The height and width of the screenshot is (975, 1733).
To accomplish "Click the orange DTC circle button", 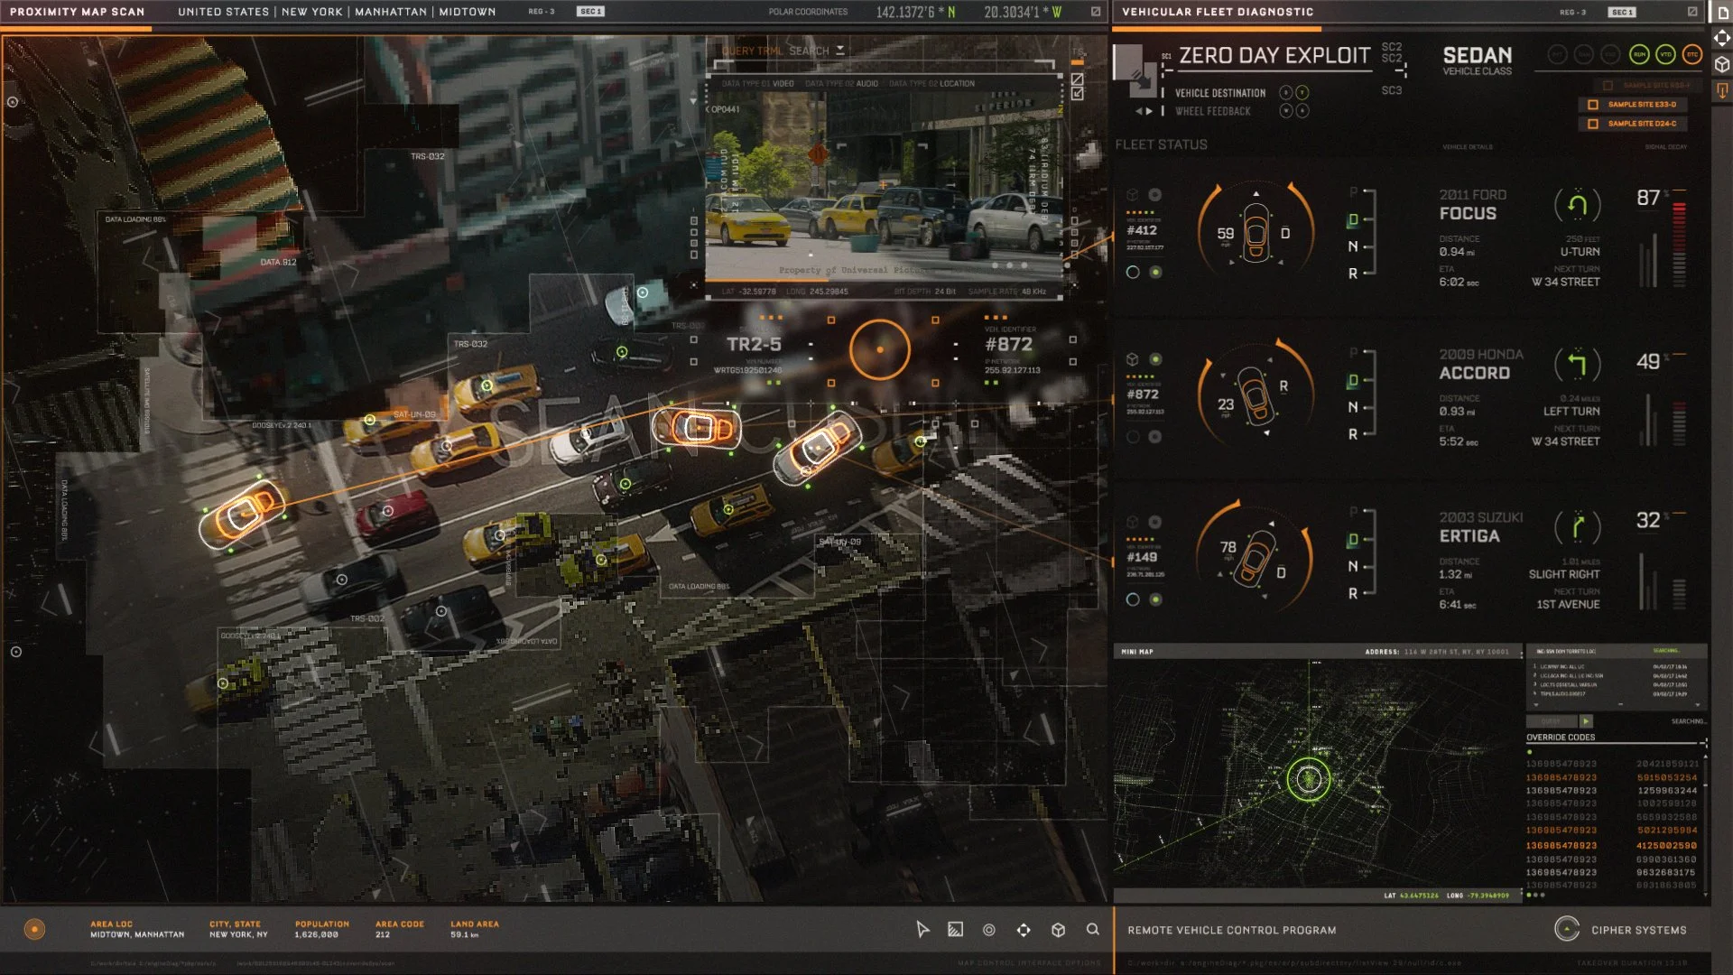I will point(1692,55).
